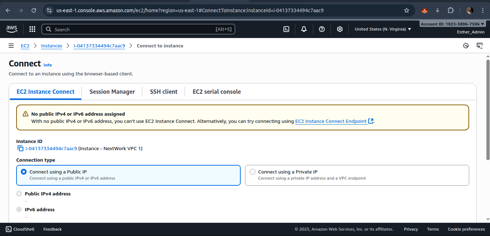This screenshot has width=490, height=236.
Task: Click 'No public IPv4 or IPv6 address assigned' heading
Action: 78,114
